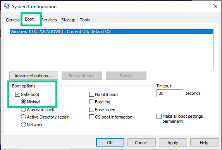Image resolution: width=222 pixels, height=150 pixels.
Task: Select the Windows 10 Current OS entry
Action: click(x=111, y=31)
